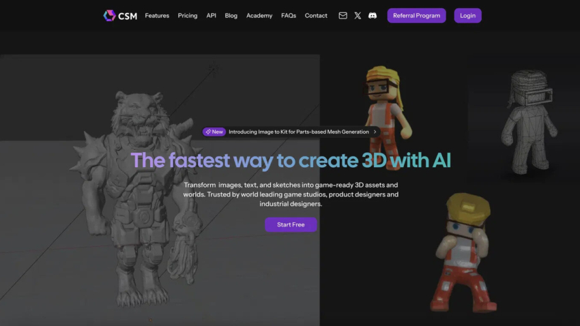580x326 pixels.
Task: Select API in the navigation bar
Action: click(x=212, y=16)
